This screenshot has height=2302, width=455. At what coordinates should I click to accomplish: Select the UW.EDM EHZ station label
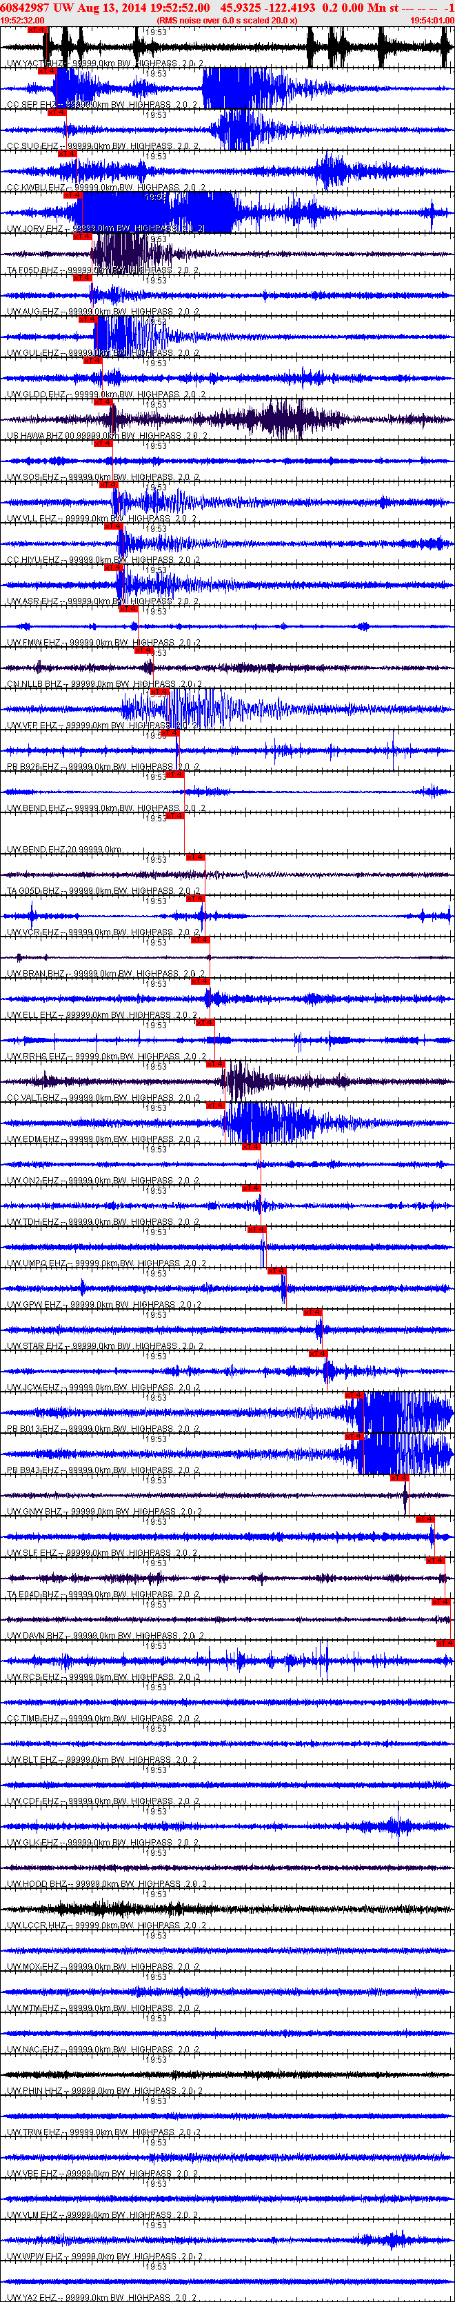pyautogui.click(x=103, y=1139)
